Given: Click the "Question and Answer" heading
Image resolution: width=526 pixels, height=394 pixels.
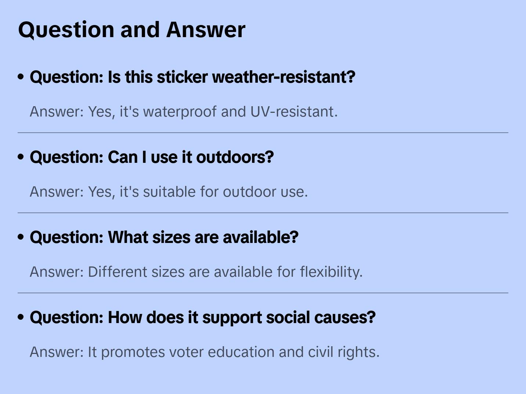Looking at the screenshot, I should point(131,30).
